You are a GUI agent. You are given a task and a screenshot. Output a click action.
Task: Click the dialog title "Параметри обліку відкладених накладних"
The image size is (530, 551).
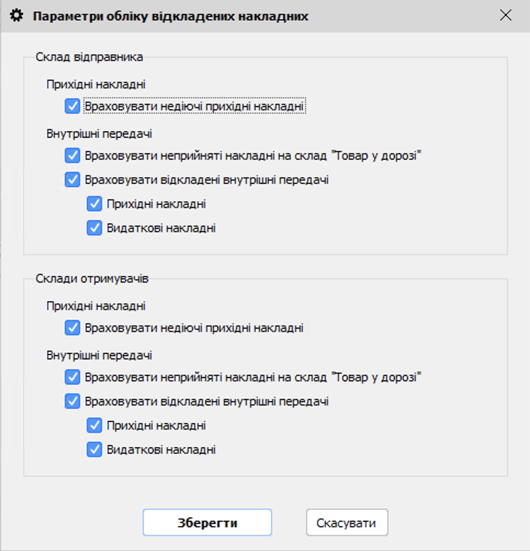171,16
